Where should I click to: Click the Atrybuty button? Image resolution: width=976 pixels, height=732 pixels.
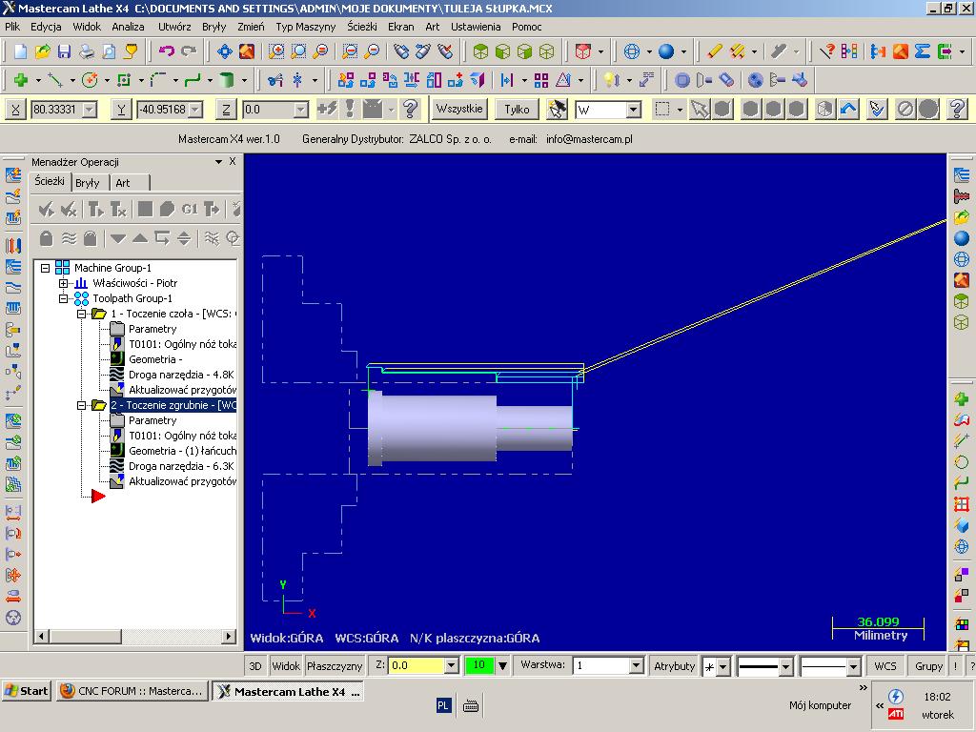coord(674,665)
